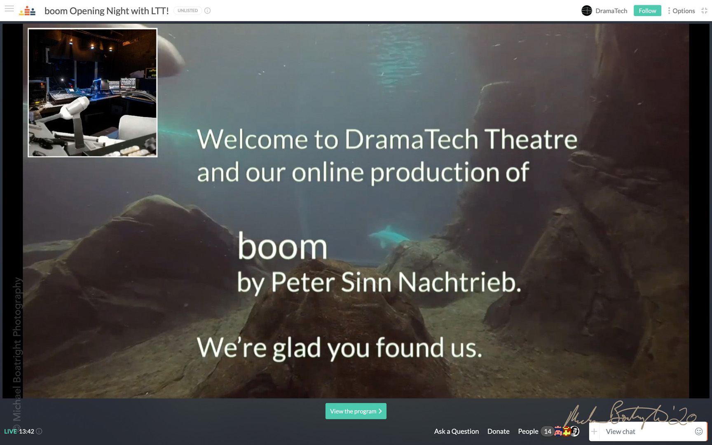Click the DramaTech round avatar icon
Viewport: 712px width, 445px height.
(586, 11)
